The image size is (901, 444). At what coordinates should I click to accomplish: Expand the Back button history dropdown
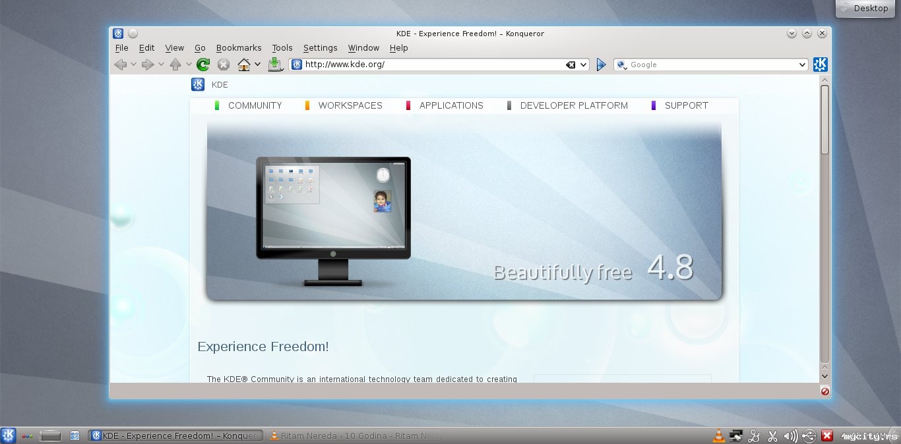(133, 65)
